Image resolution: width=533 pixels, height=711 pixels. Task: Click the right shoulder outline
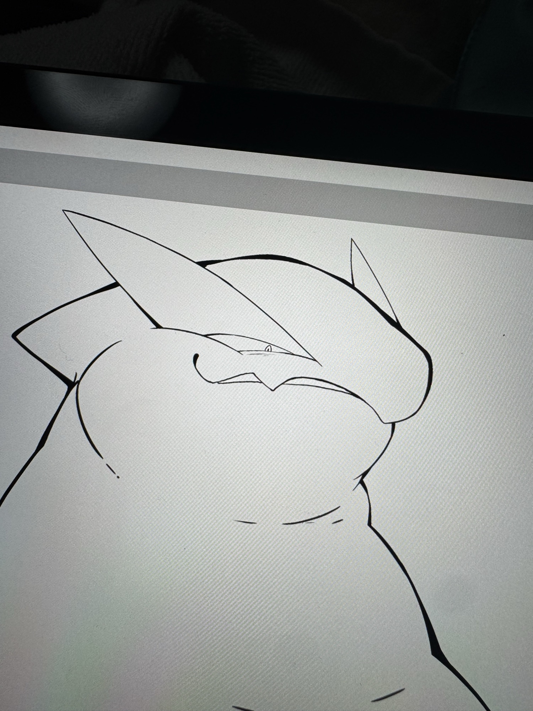[x=409, y=569]
